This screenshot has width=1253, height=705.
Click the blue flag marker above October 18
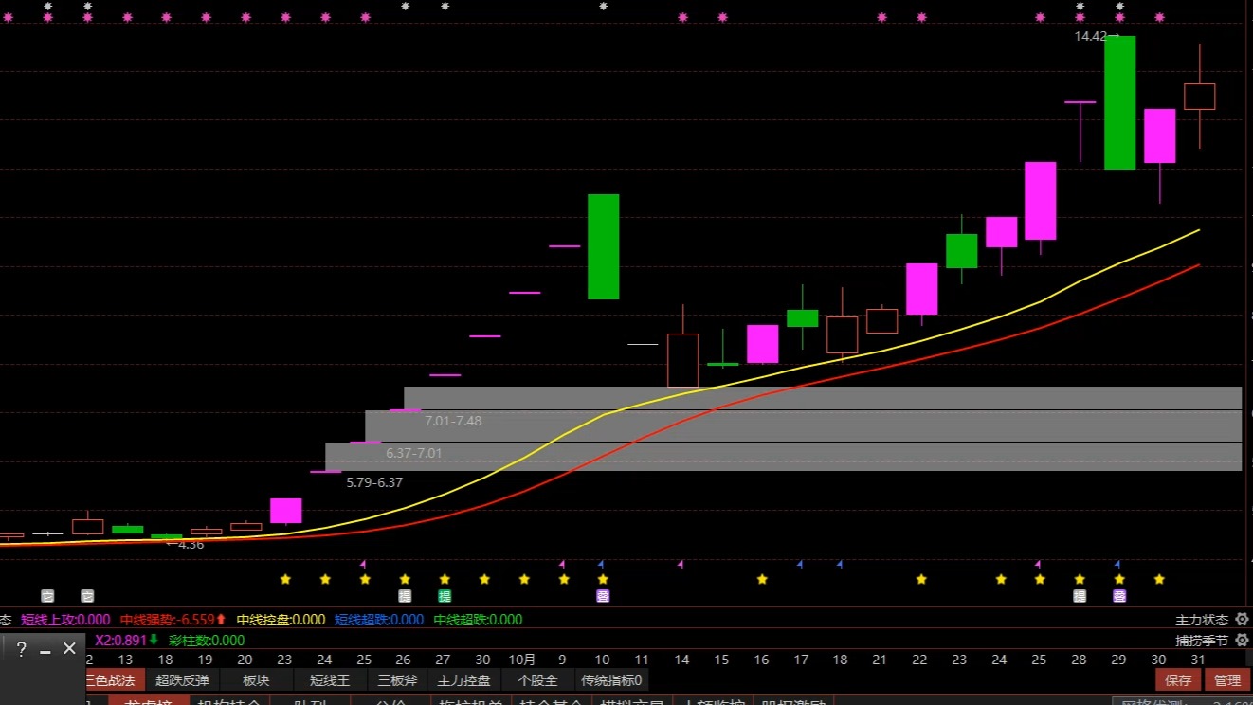point(840,565)
